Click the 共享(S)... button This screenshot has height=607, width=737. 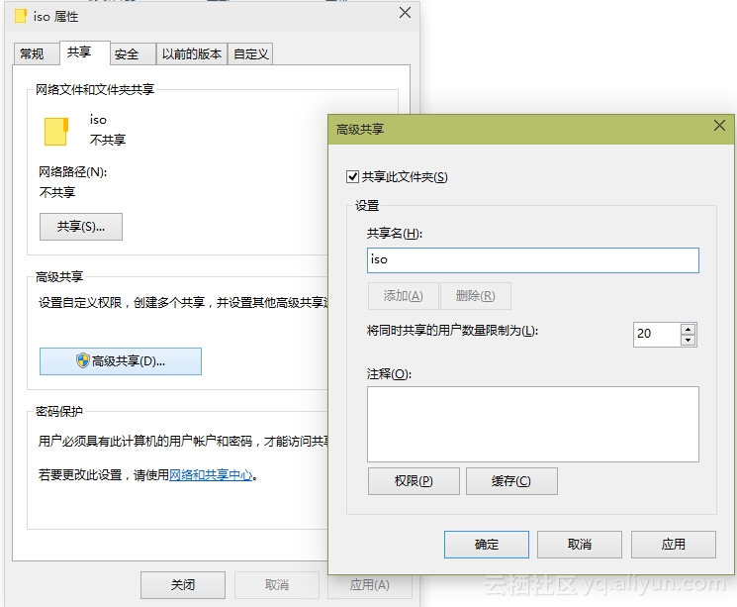(81, 227)
